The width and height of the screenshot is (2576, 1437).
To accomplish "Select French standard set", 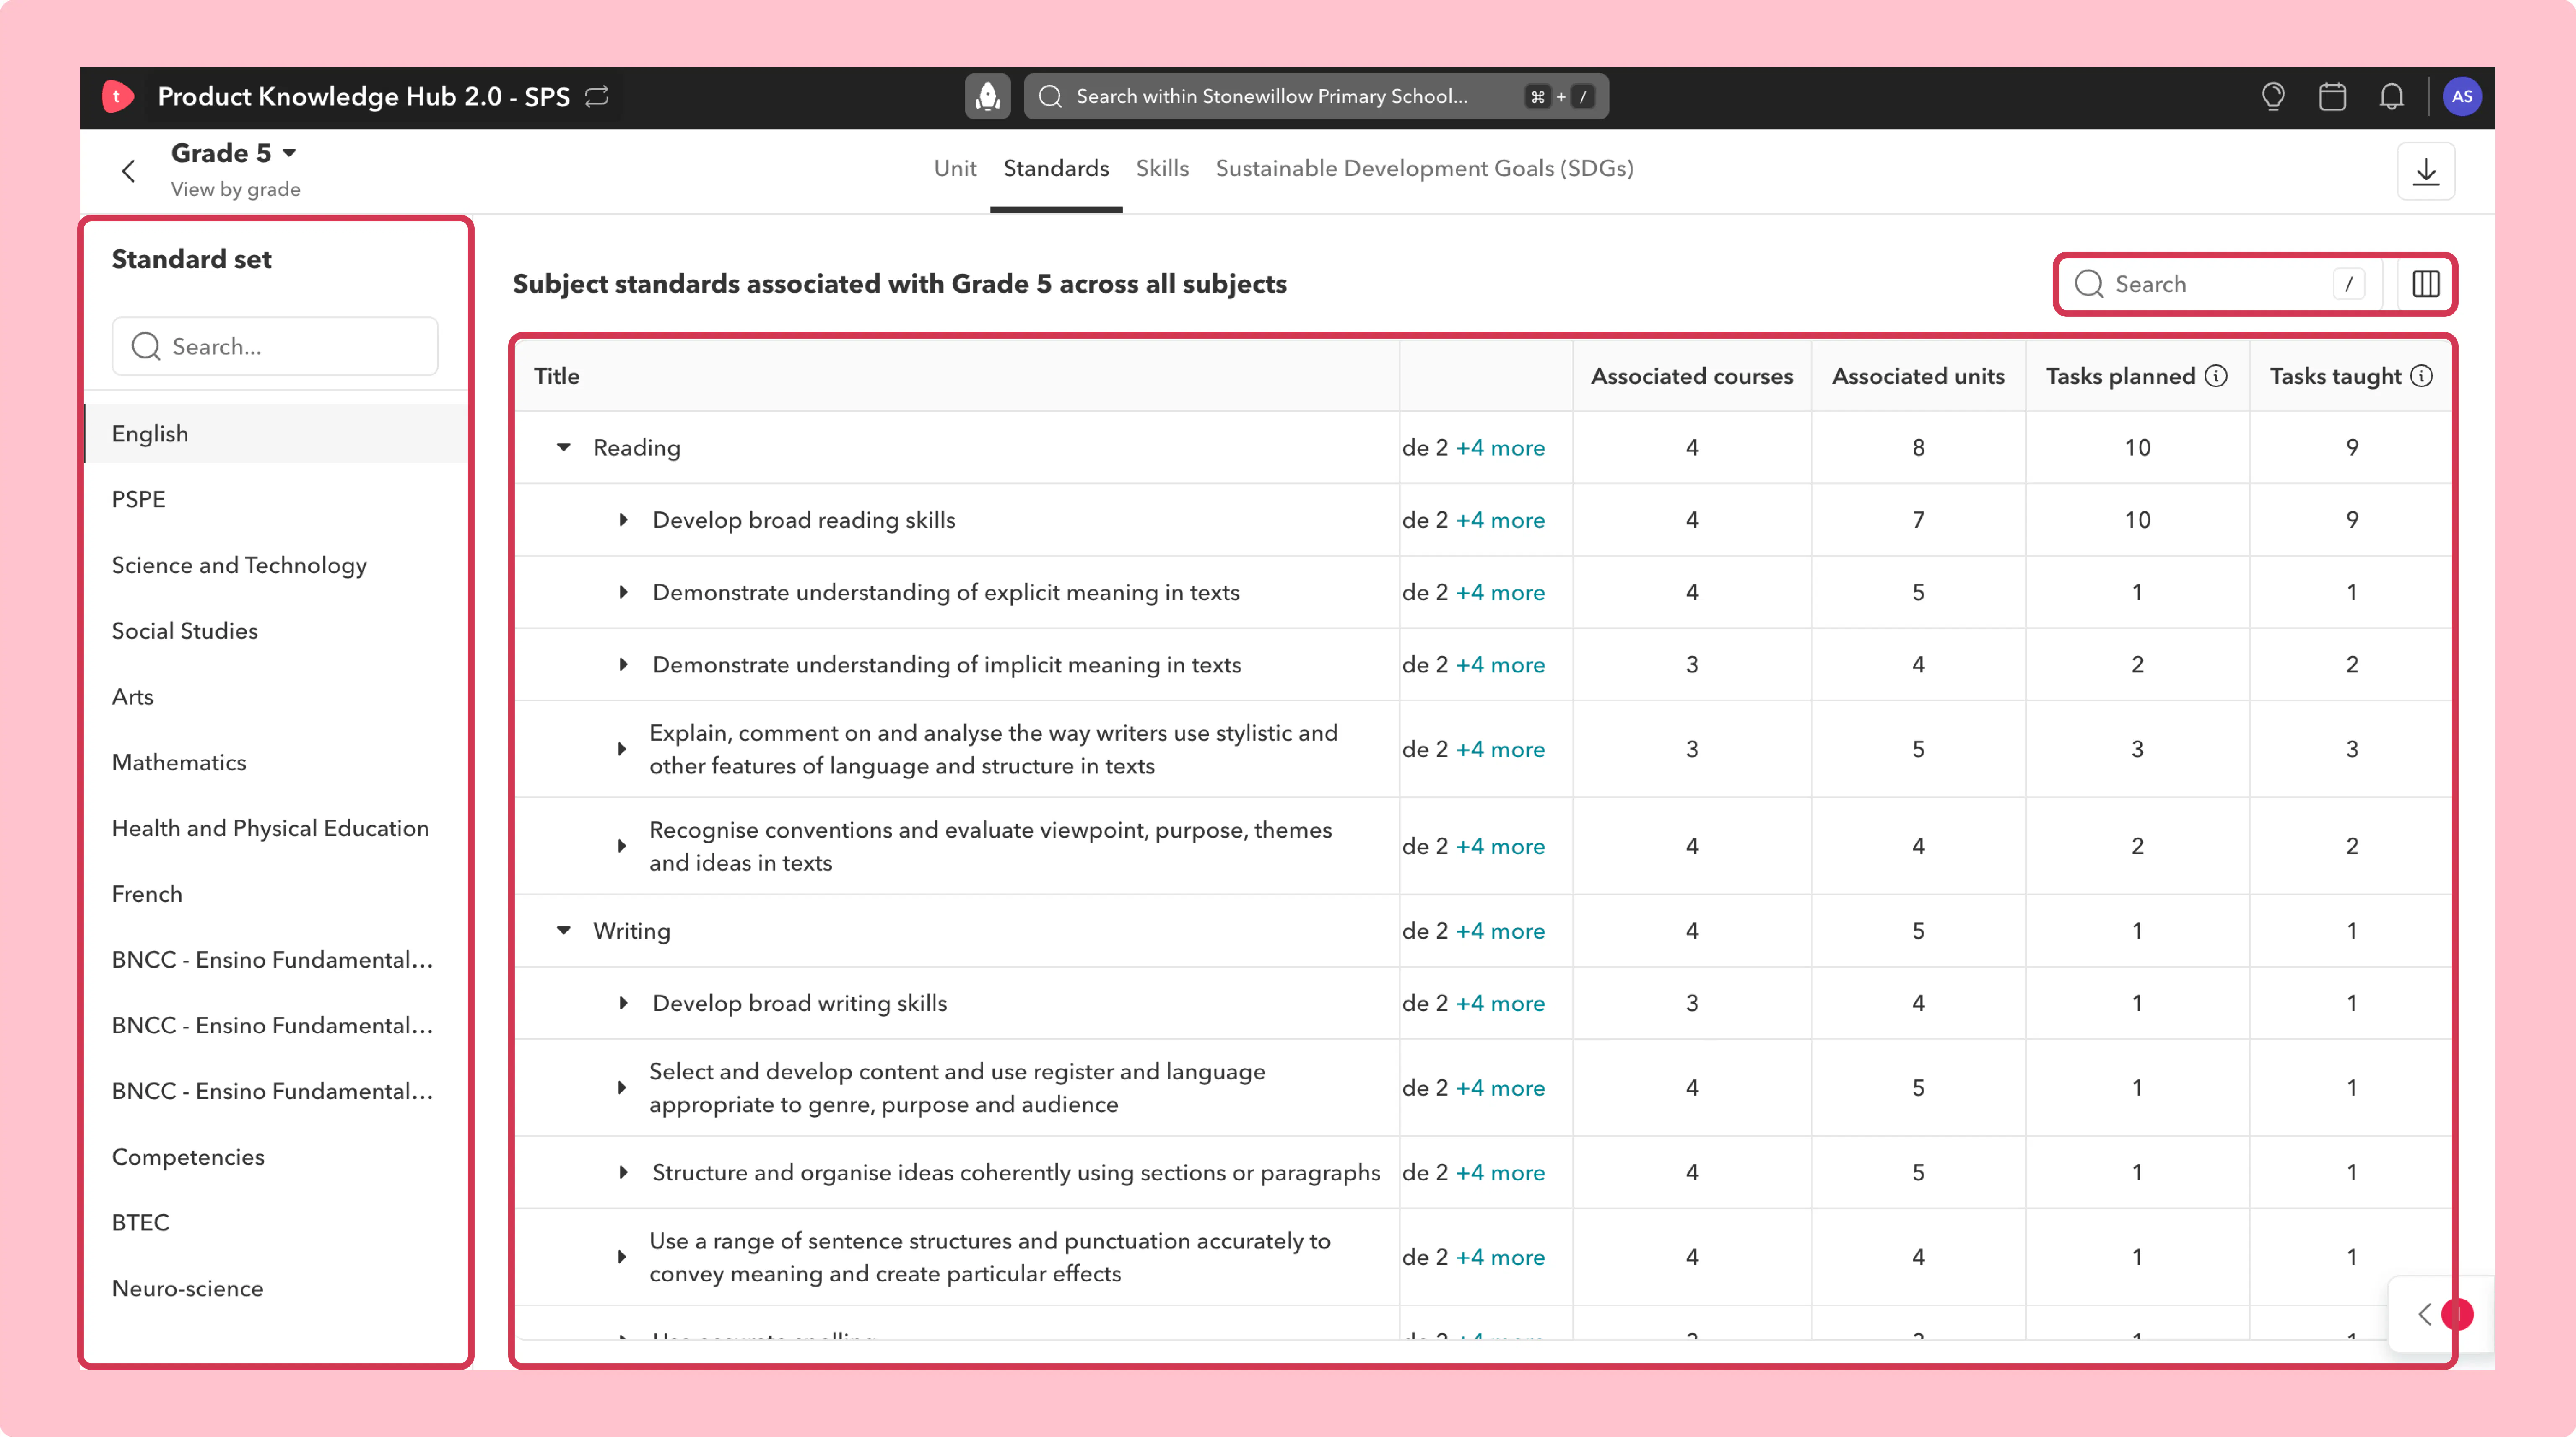I will [x=276, y=894].
